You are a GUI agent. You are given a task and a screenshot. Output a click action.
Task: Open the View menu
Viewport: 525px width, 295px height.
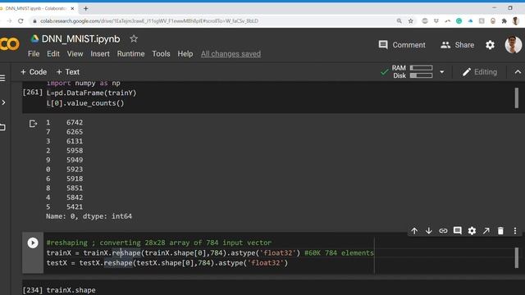point(75,54)
